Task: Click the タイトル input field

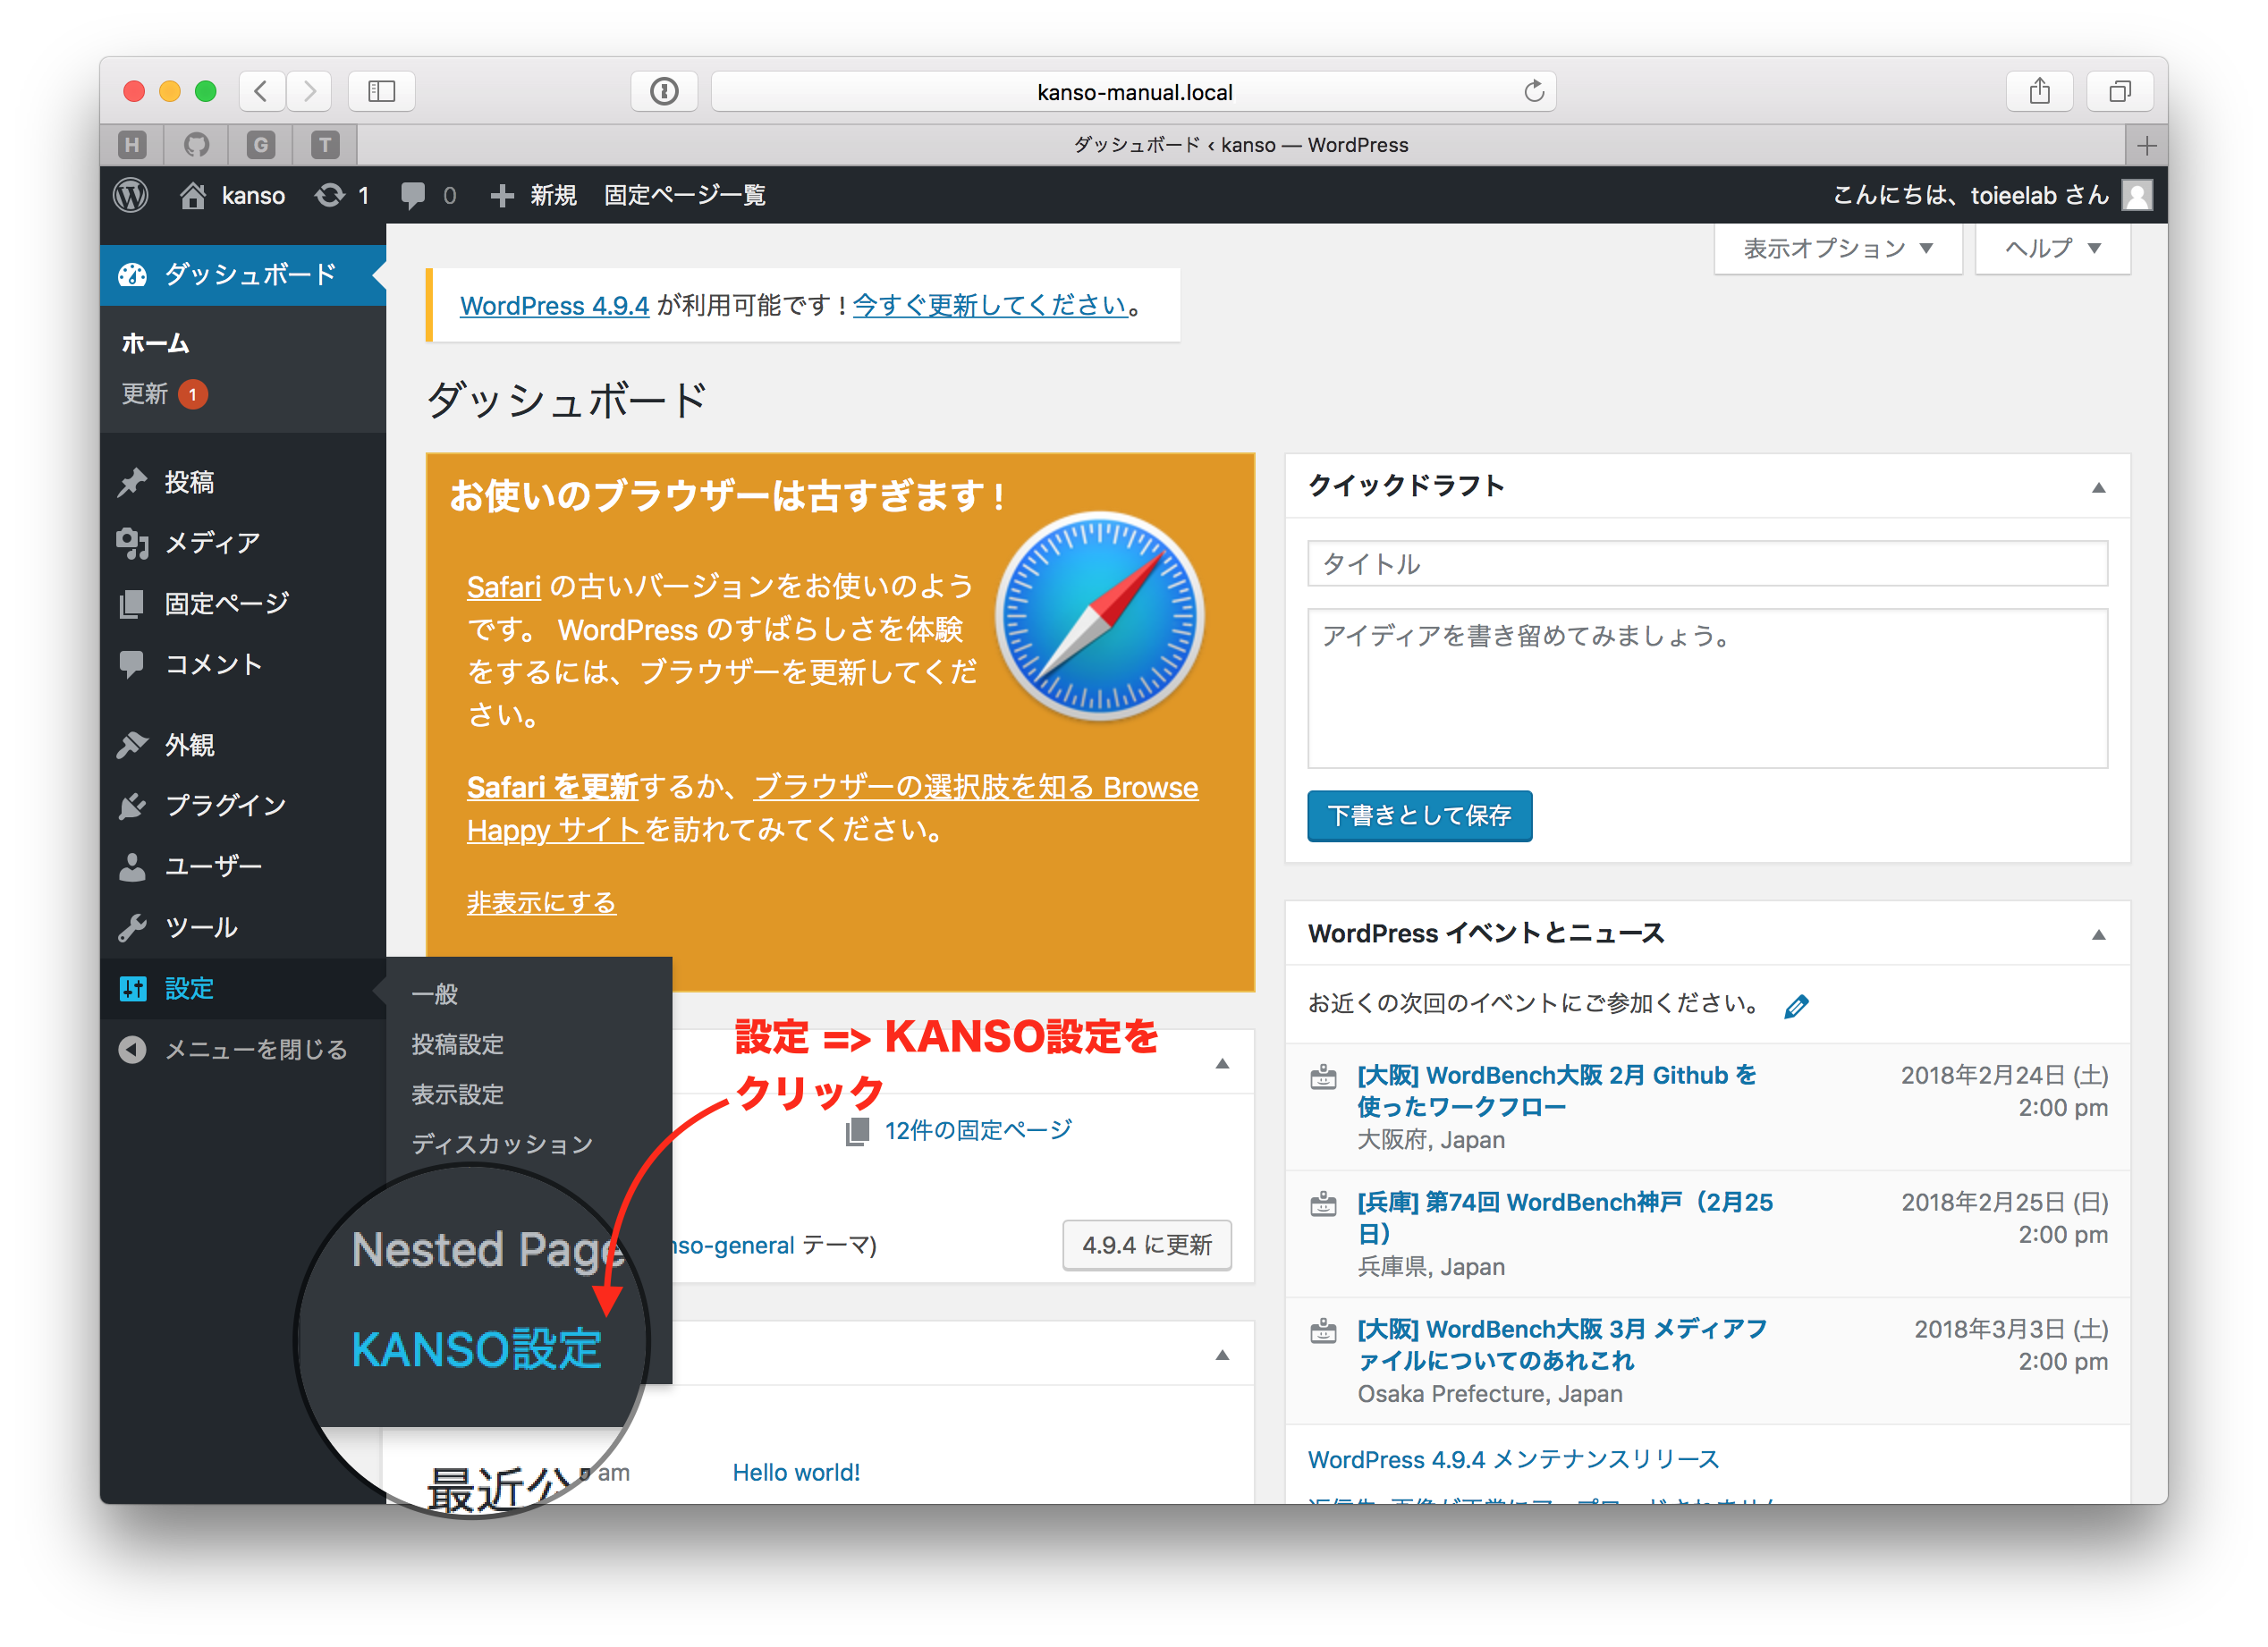Action: pyautogui.click(x=1707, y=564)
